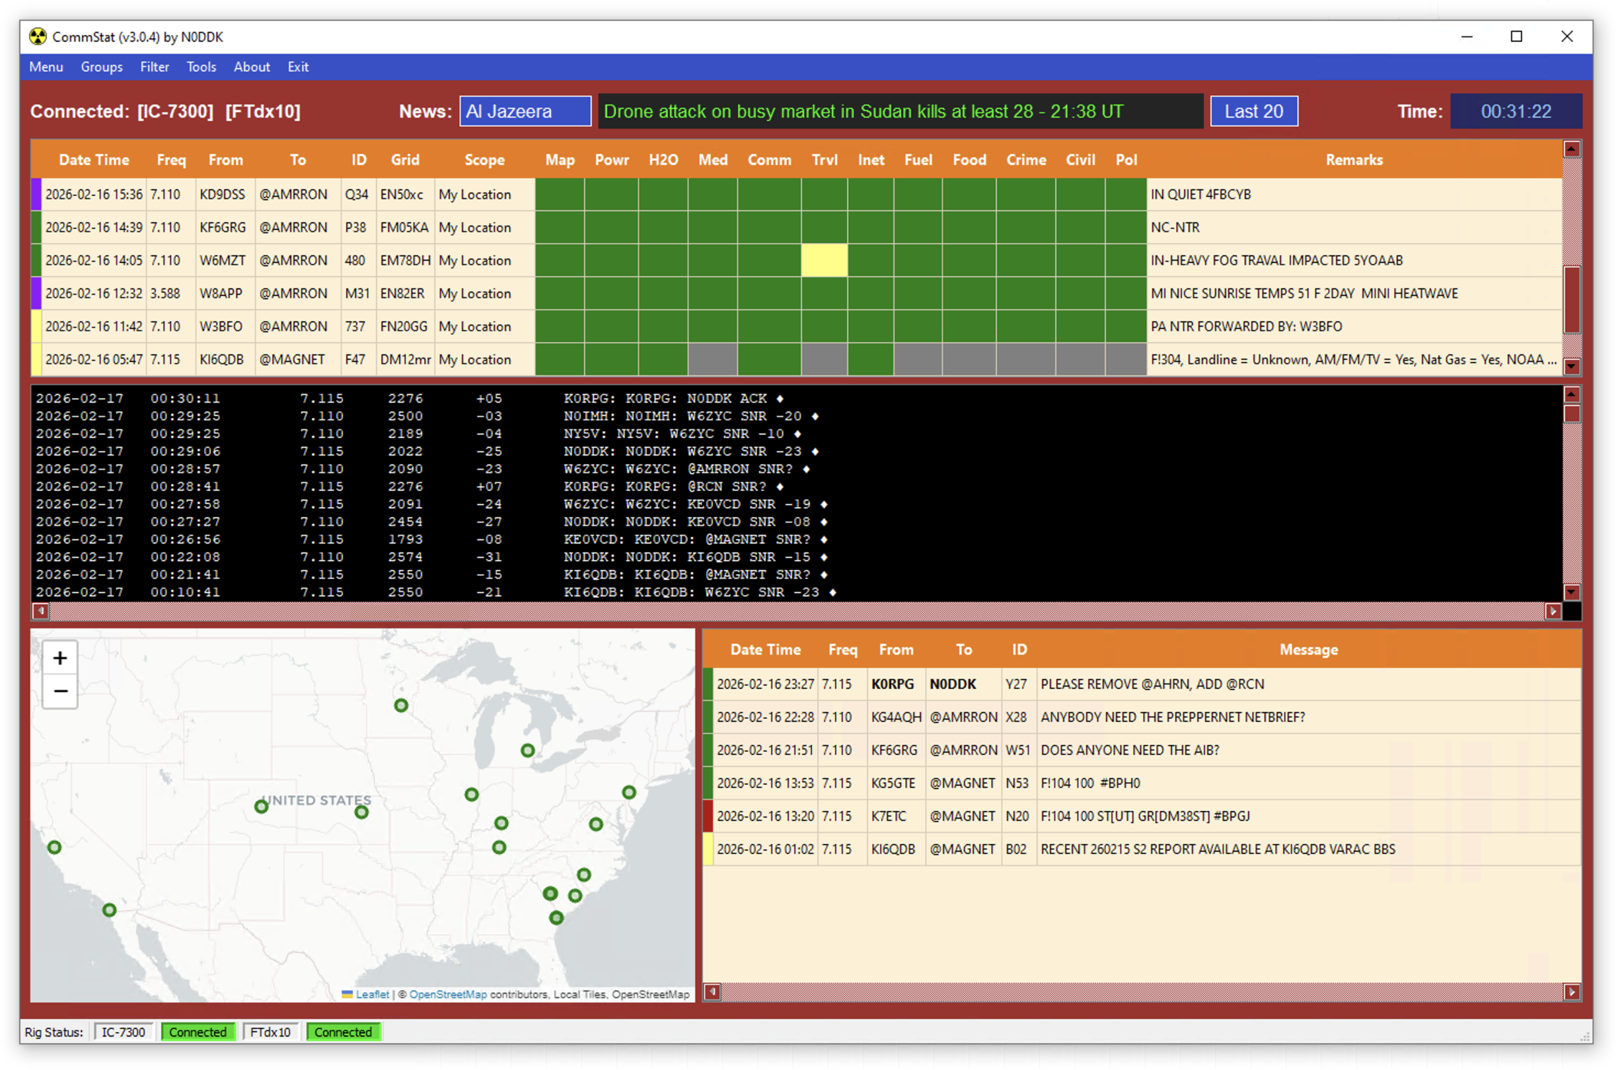1620x1070 pixels.
Task: Click the CommStat radiation app icon
Action: (38, 37)
